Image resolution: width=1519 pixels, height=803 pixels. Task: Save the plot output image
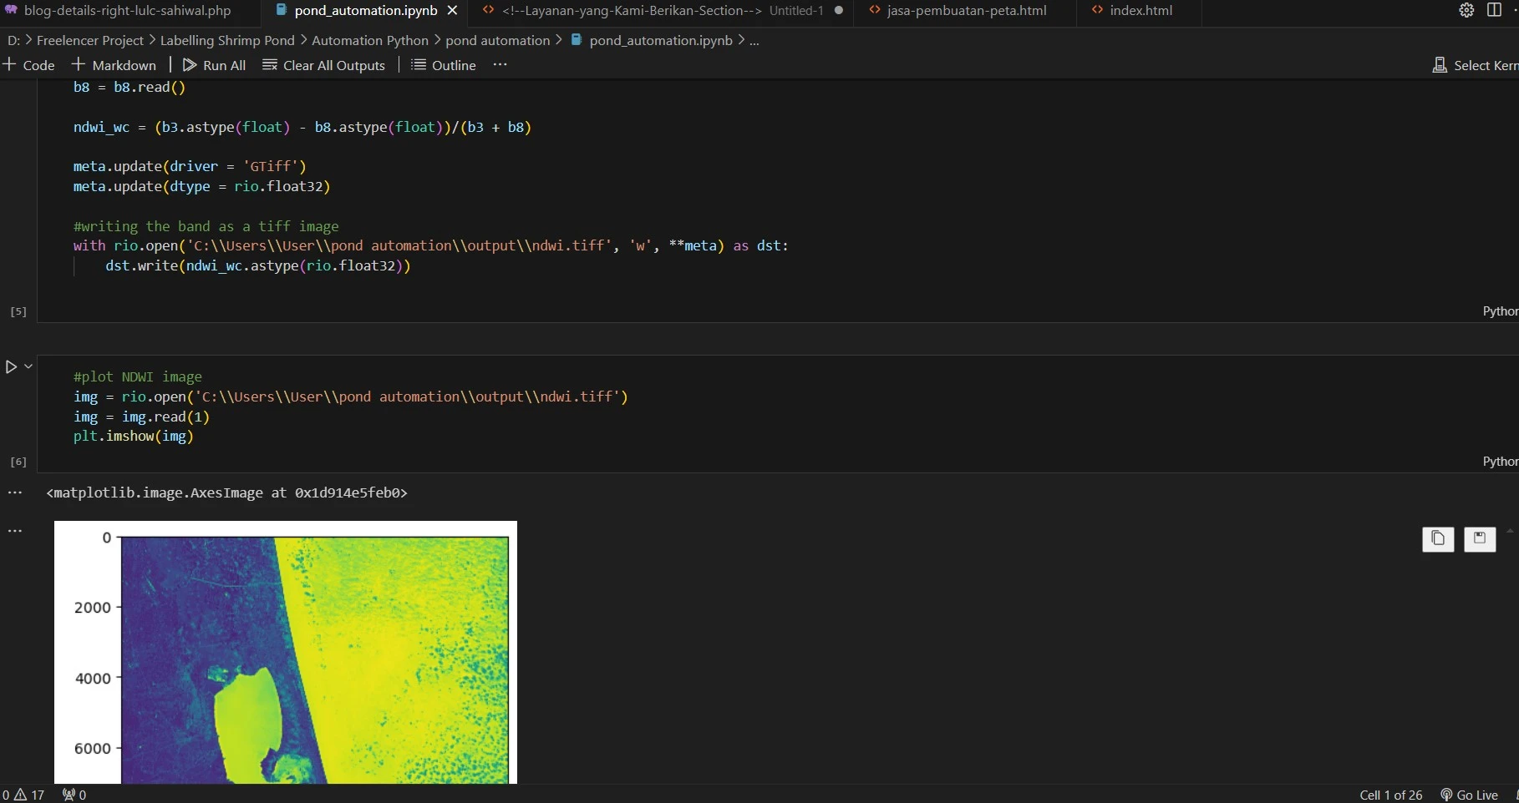pyautogui.click(x=1479, y=539)
